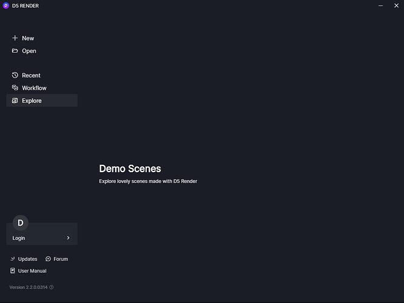Click the plus icon next to New
Viewport: 404px width, 303px height.
(15, 38)
